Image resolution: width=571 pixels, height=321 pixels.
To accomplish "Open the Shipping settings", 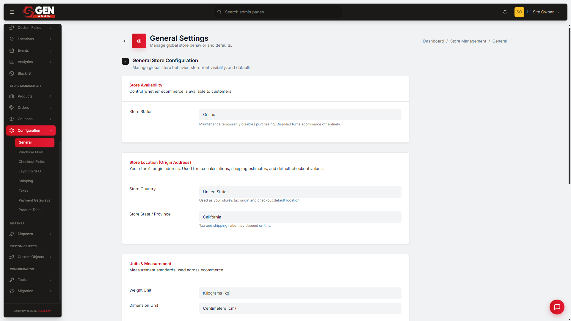I will [x=26, y=181].
